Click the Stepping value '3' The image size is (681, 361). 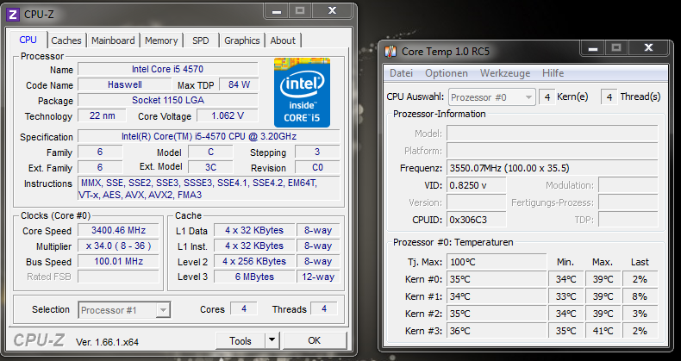(317, 152)
